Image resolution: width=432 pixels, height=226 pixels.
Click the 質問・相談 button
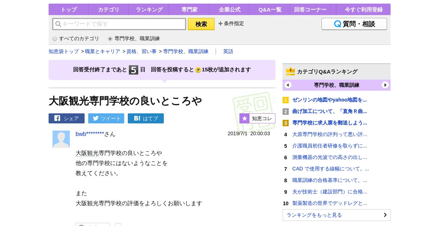pos(354,24)
